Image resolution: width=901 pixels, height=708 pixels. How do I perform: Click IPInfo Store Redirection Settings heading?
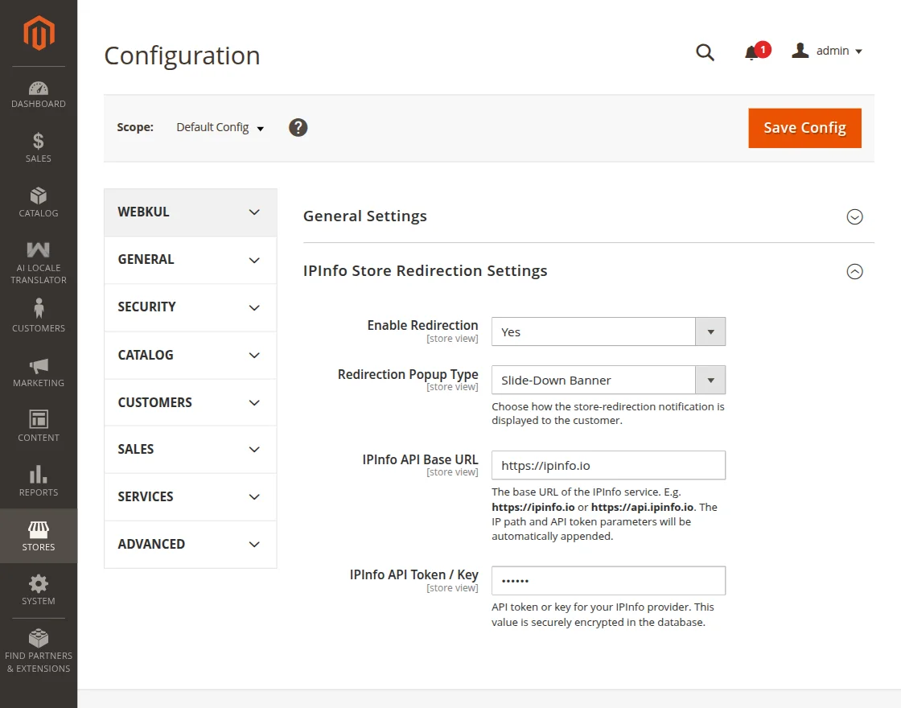coord(426,270)
